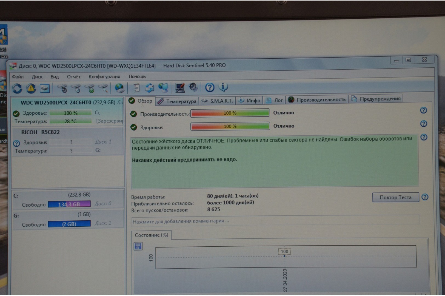
Task: Click the 8 625 start/stop count
Action: 213,209
